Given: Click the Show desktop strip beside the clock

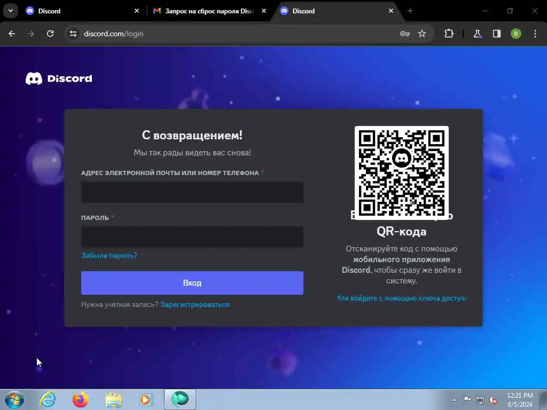Looking at the screenshot, I should (x=543, y=399).
